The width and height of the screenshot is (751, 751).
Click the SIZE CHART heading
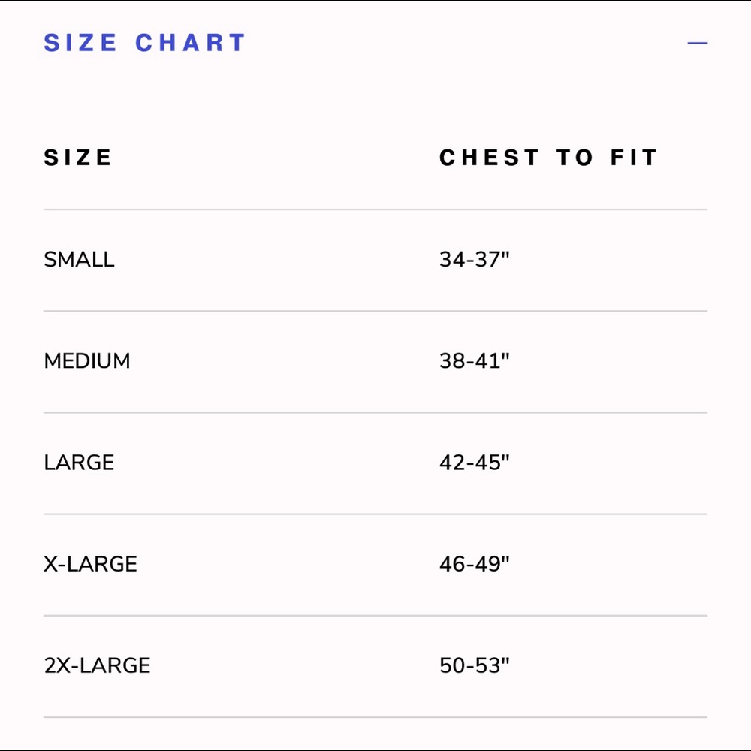[145, 43]
